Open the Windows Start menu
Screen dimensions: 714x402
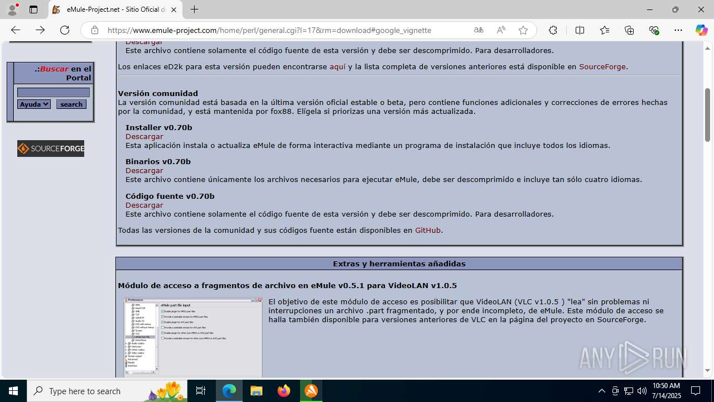coord(13,391)
